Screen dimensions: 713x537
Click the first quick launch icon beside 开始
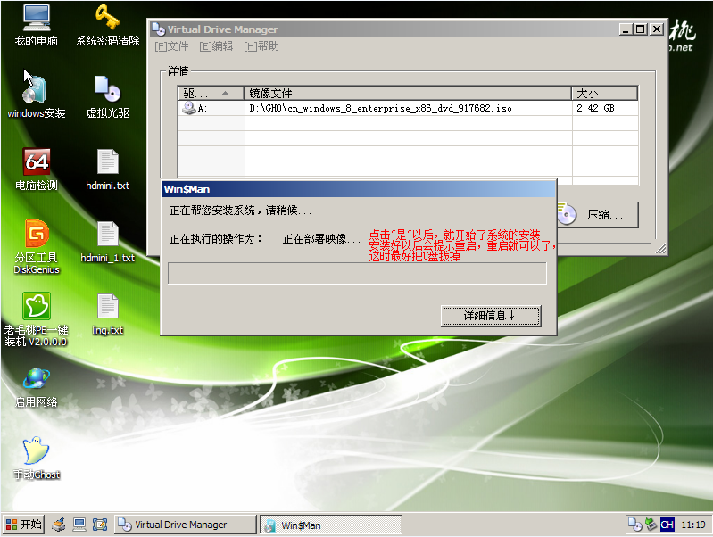click(x=58, y=525)
